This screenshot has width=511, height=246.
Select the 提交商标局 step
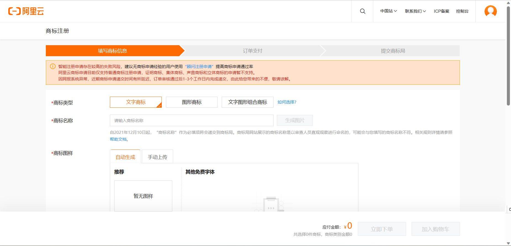click(x=393, y=51)
